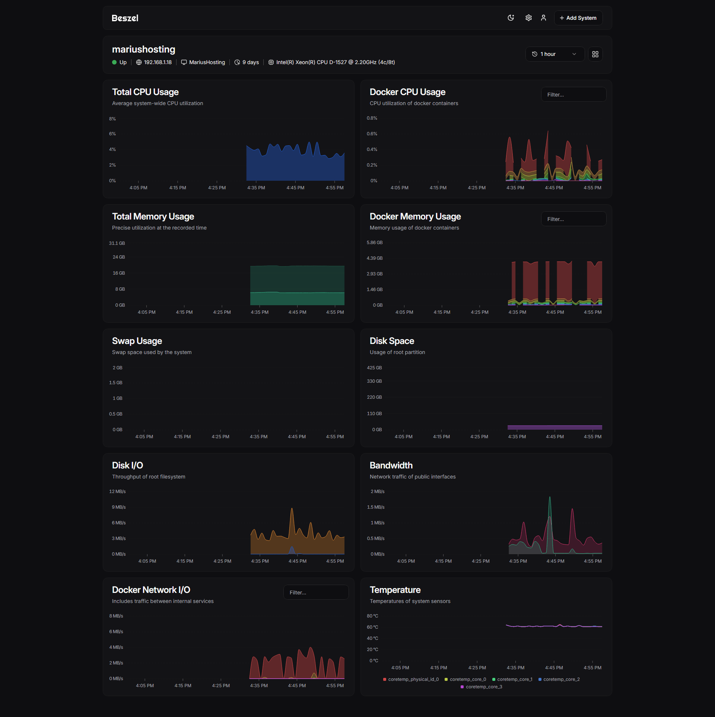
Task: Open settings gear icon
Action: pyautogui.click(x=528, y=18)
